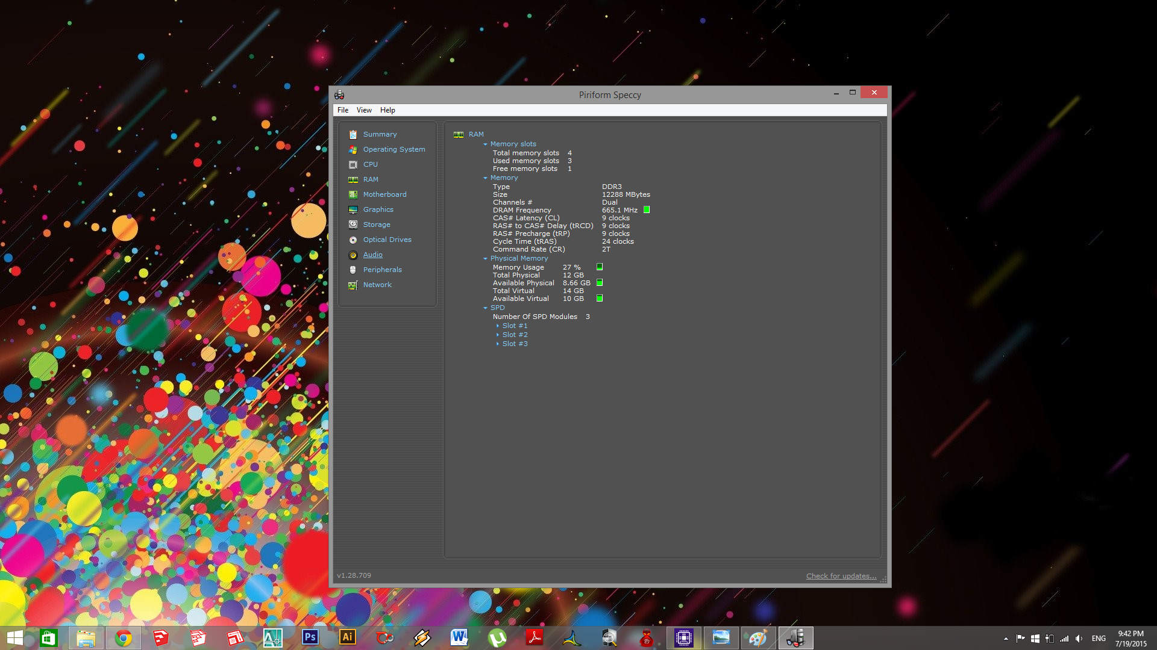The image size is (1157, 650).
Task: Click the Piriform Speccy title text
Action: (610, 95)
